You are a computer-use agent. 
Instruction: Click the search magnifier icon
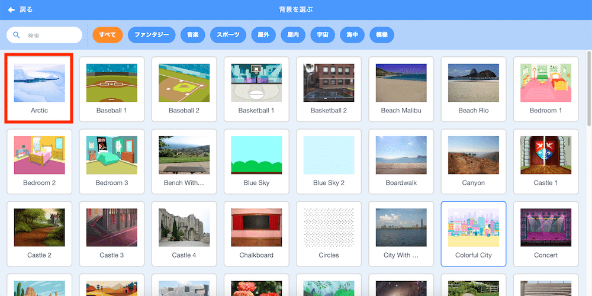(x=16, y=35)
